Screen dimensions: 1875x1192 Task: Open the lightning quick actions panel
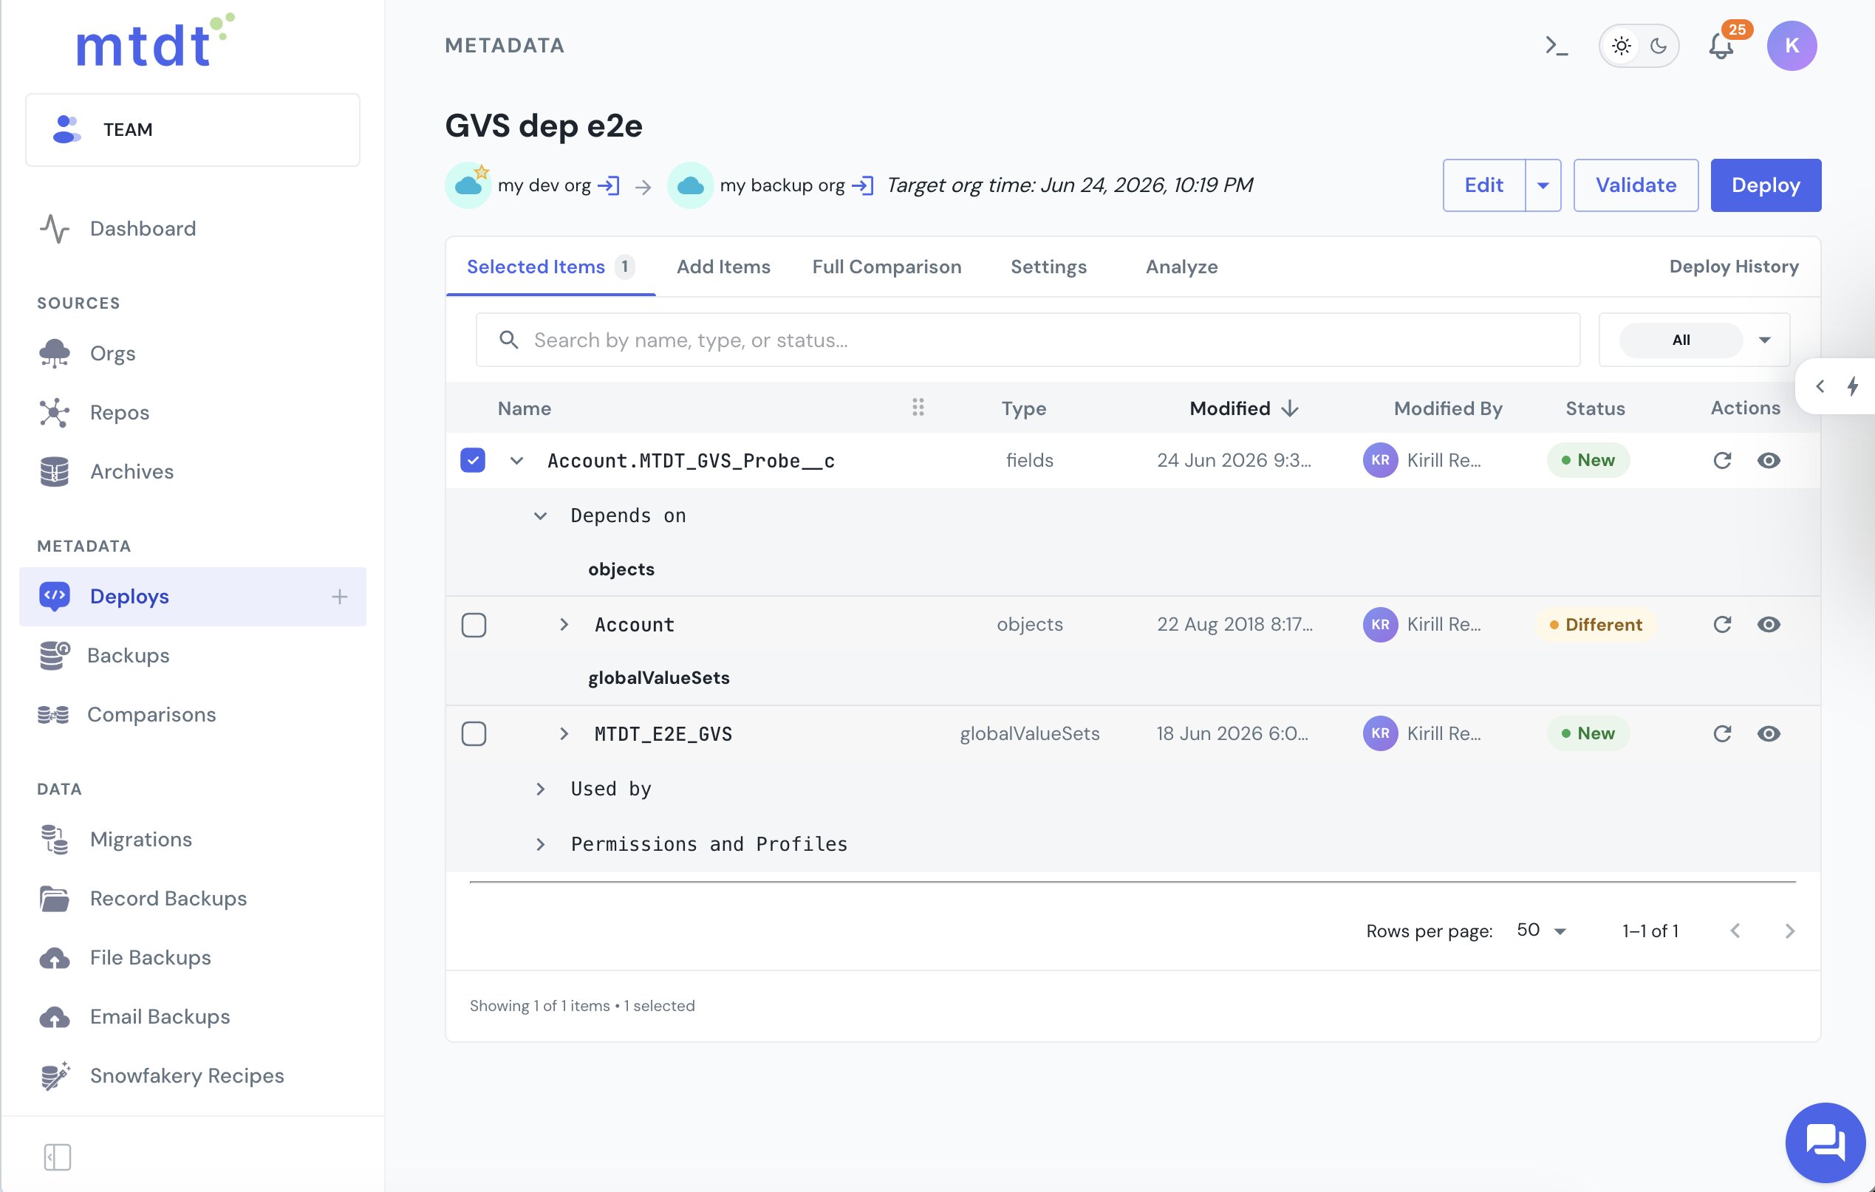tap(1853, 386)
